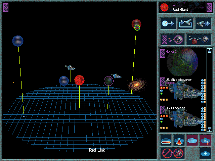Select the blue star left of the red giant
The height and width of the screenshot is (161, 215).
pyautogui.click(x=64, y=81)
